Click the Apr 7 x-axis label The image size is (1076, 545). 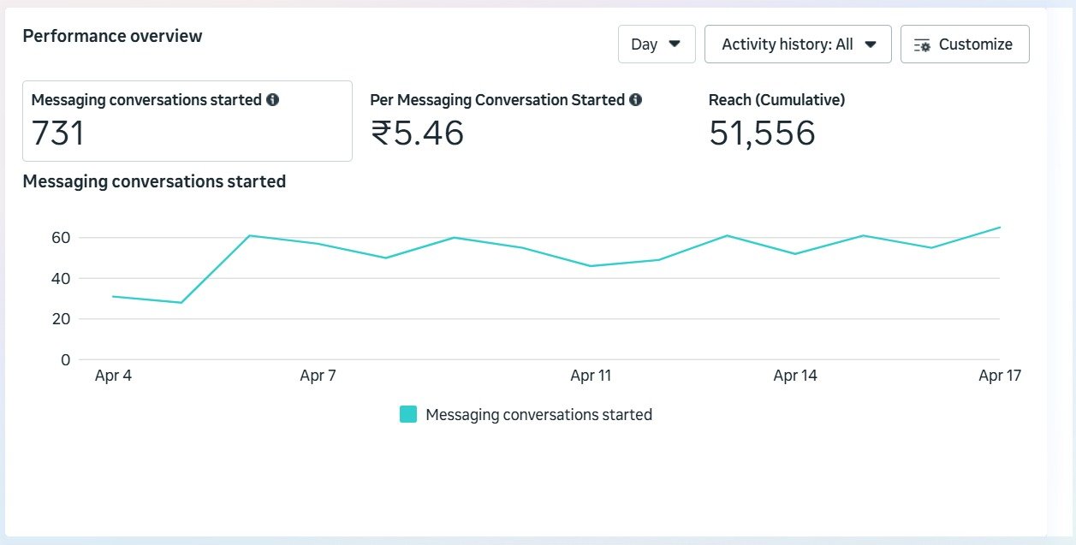pos(318,376)
